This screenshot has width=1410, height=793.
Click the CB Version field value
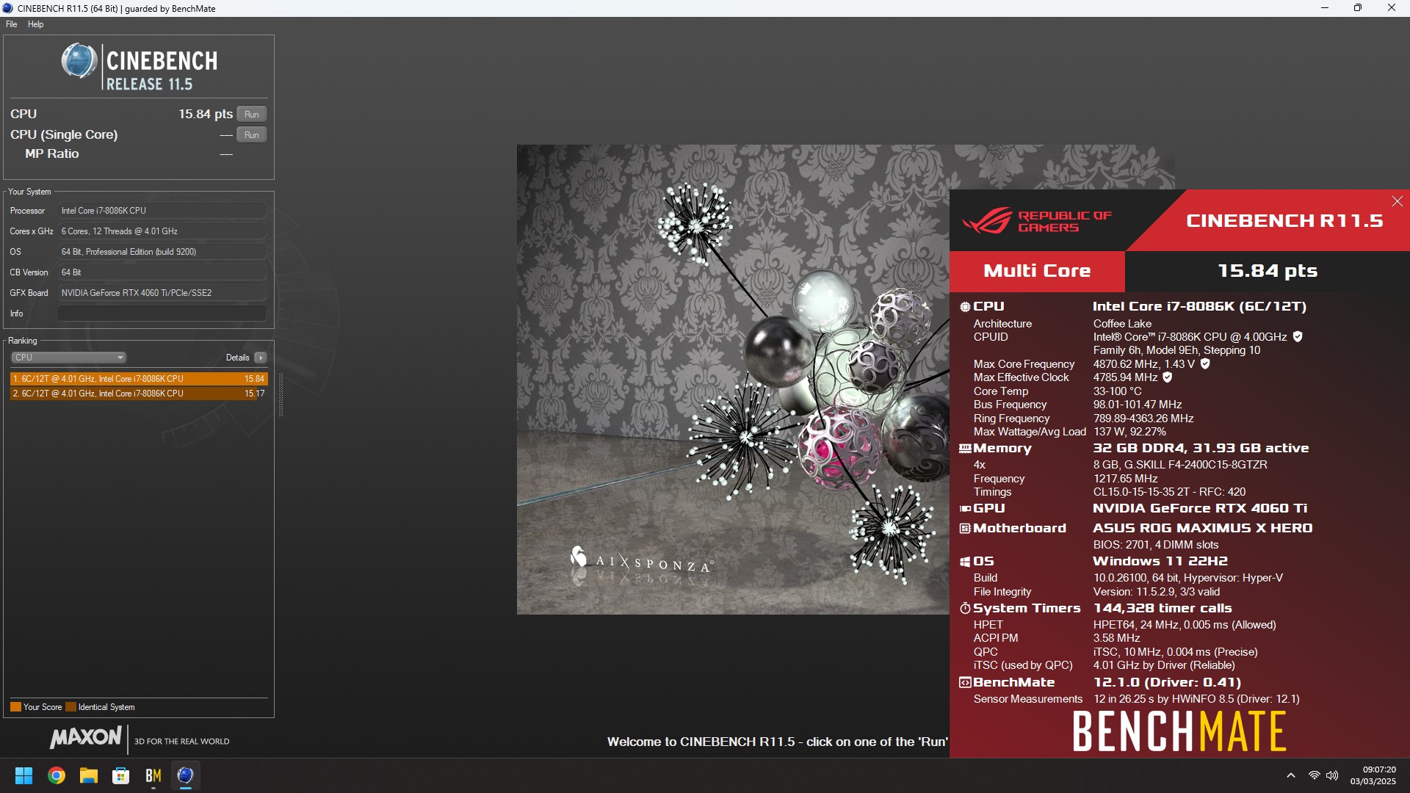[162, 272]
